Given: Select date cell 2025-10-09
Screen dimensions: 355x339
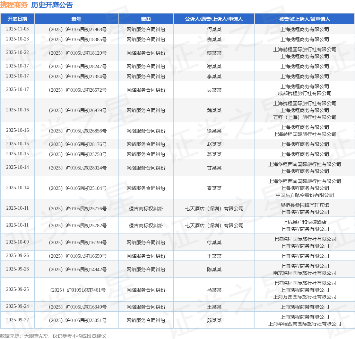Looking at the screenshot, I should [17, 242].
